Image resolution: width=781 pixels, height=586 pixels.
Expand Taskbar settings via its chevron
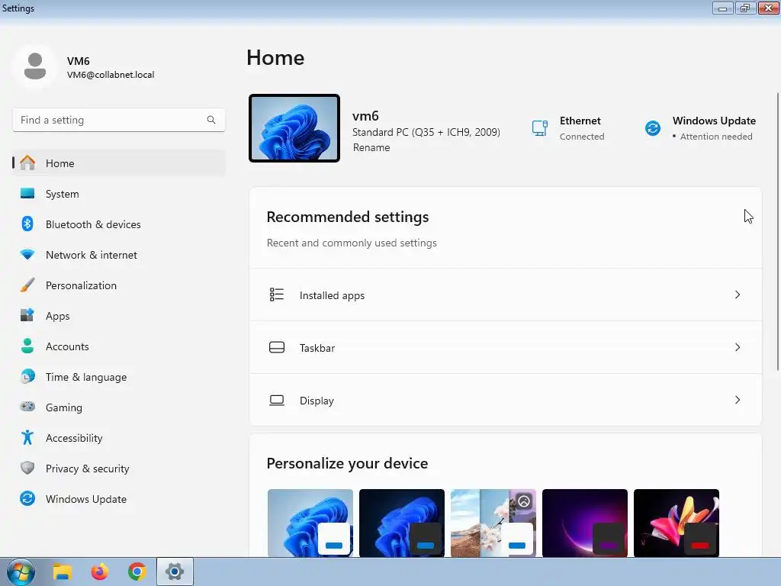[738, 347]
